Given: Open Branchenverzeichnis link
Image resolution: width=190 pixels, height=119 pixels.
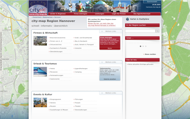Looking at the screenshot, I should [x=58, y=38].
